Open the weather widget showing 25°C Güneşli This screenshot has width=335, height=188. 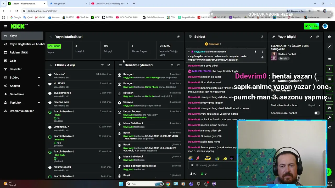tap(10, 184)
